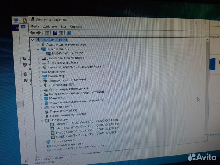Click the Forward arrow toolbar button
This screenshot has width=220, height=165.
pos(38,33)
